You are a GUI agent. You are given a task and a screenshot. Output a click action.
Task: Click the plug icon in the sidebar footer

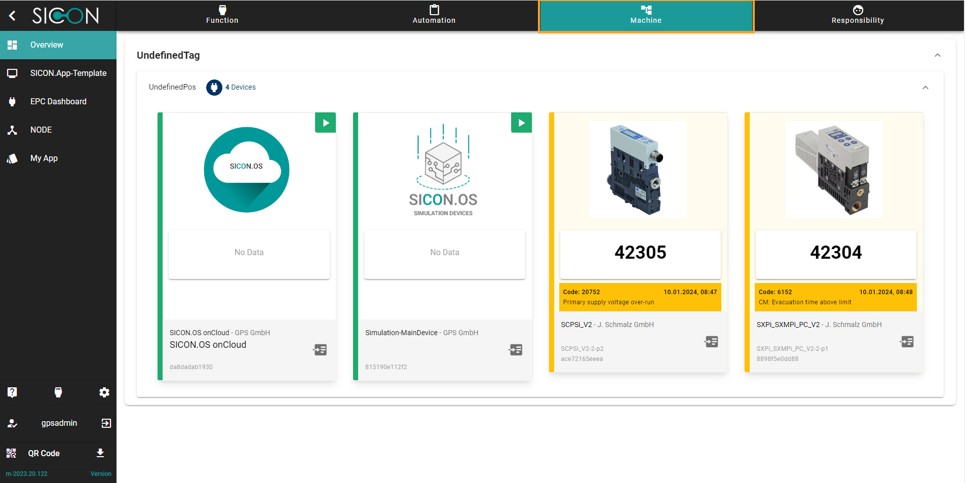[x=58, y=392]
